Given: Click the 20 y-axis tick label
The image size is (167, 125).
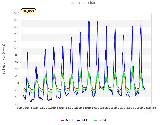Looking at the screenshot, I should pyautogui.click(x=17, y=76).
